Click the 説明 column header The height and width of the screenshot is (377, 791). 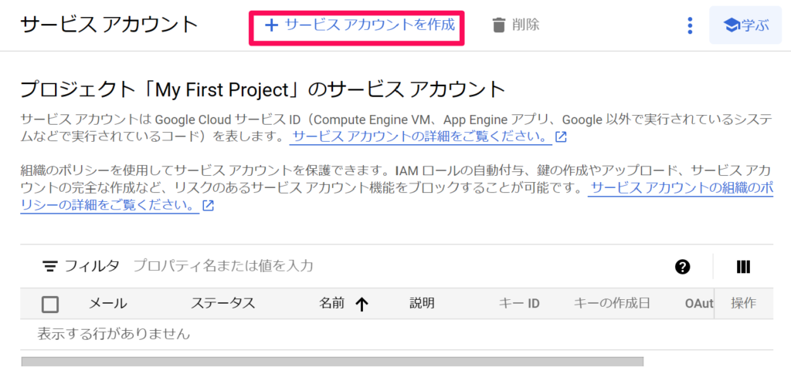(x=422, y=304)
